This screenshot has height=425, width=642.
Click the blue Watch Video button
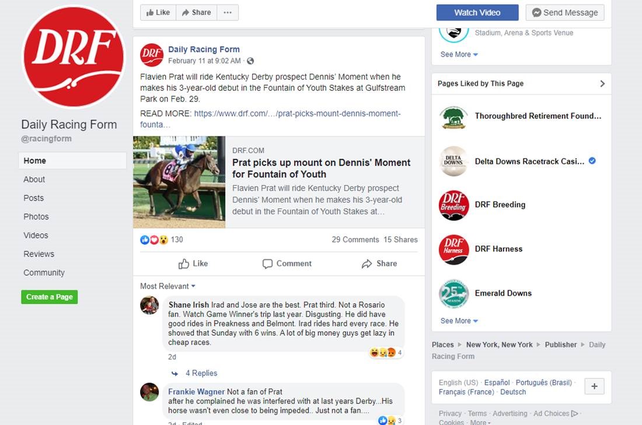tap(477, 13)
